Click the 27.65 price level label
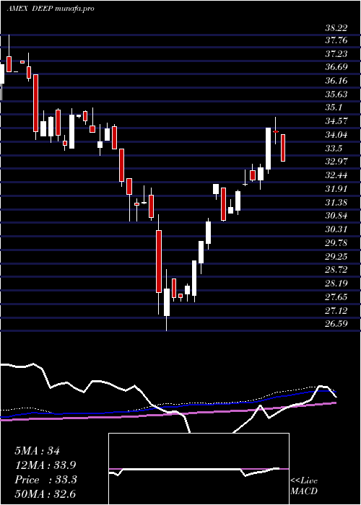 click(x=336, y=297)
